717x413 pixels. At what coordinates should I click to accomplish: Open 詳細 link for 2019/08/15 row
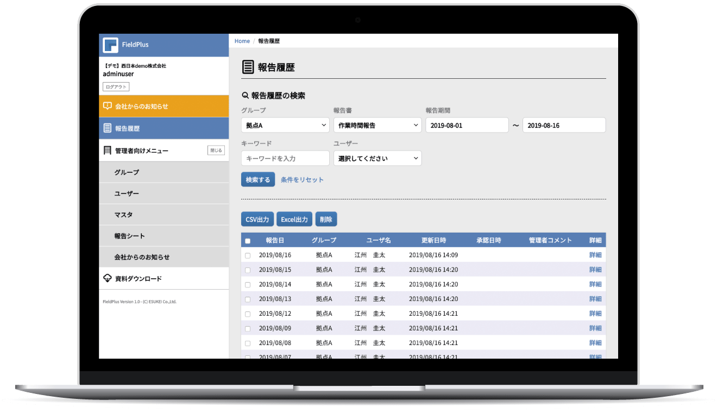(595, 270)
